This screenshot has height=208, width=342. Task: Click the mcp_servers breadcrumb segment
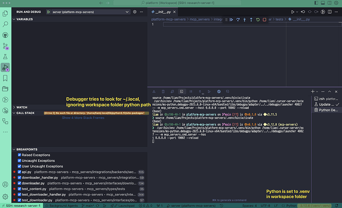point(200,19)
